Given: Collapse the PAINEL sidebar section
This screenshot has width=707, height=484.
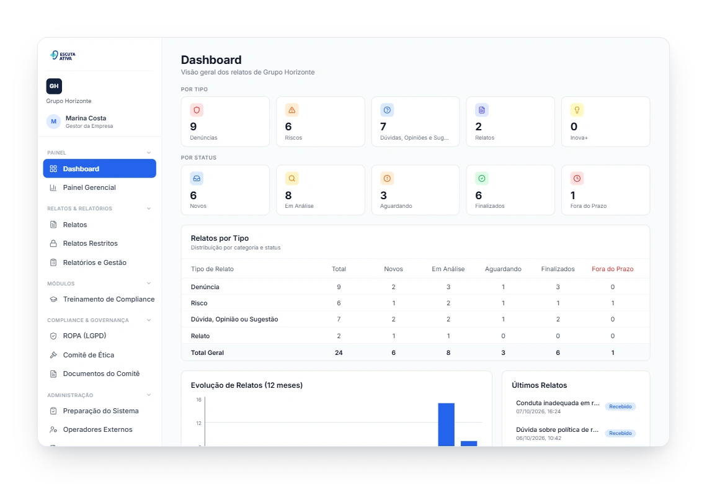Looking at the screenshot, I should tap(149, 153).
